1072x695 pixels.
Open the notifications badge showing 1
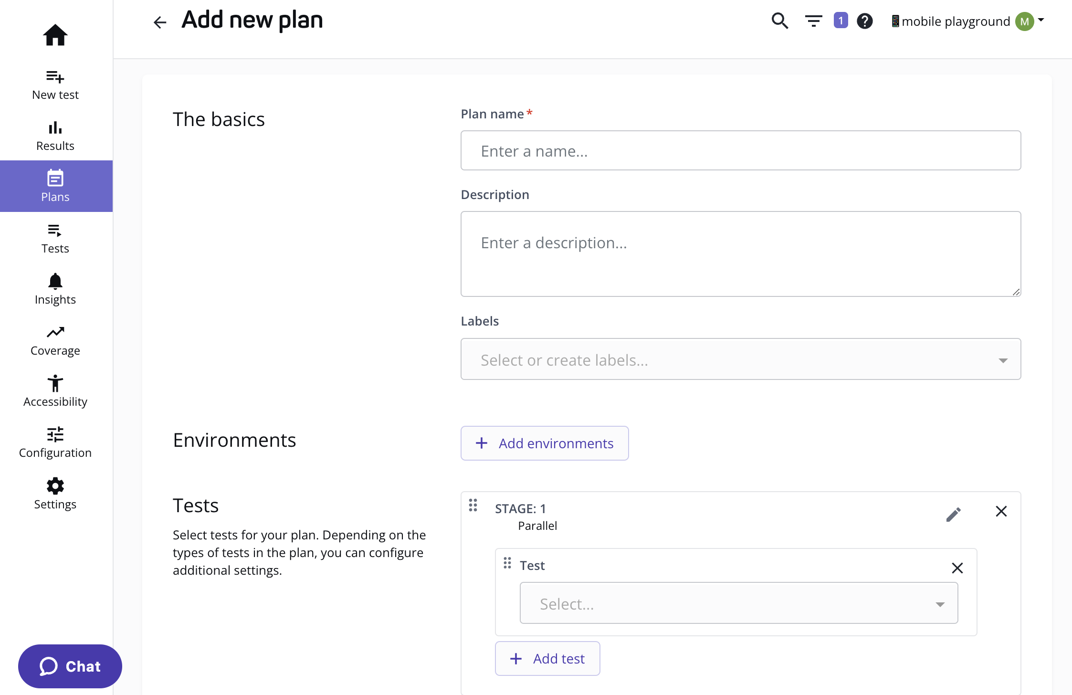coord(841,21)
